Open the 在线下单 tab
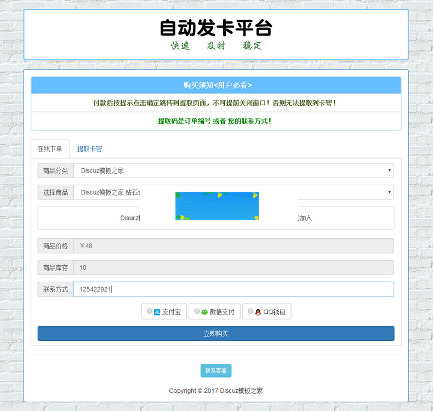Viewport: 433px width, 411px height. pos(50,149)
